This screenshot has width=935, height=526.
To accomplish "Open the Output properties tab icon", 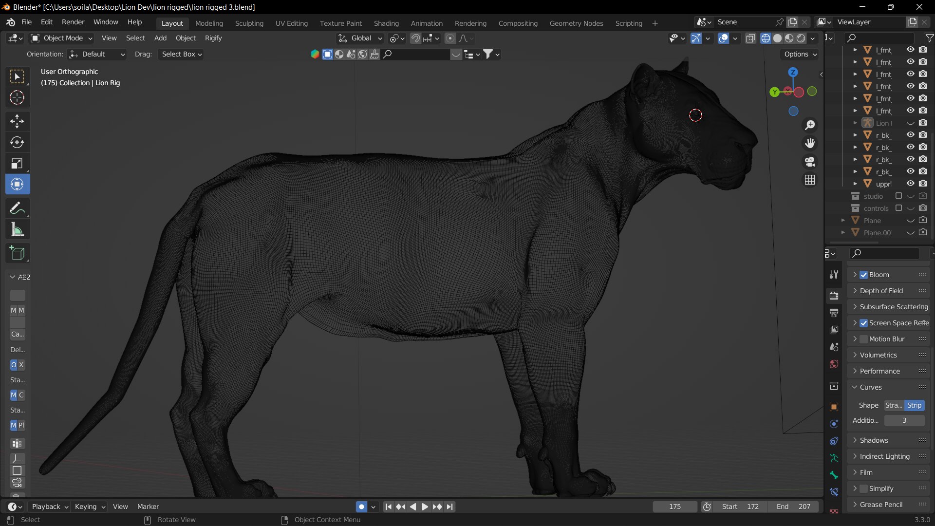I will coord(834,313).
